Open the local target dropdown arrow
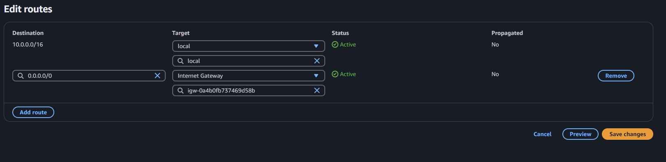Screen dimensions: 666x162 tap(316, 46)
